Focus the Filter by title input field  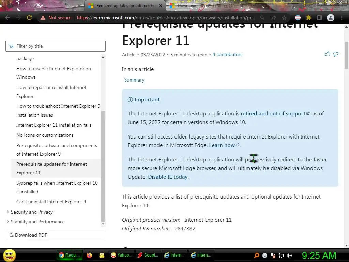pos(56,46)
